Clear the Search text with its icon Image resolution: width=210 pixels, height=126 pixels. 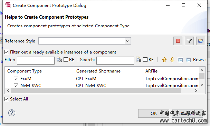point(139,59)
